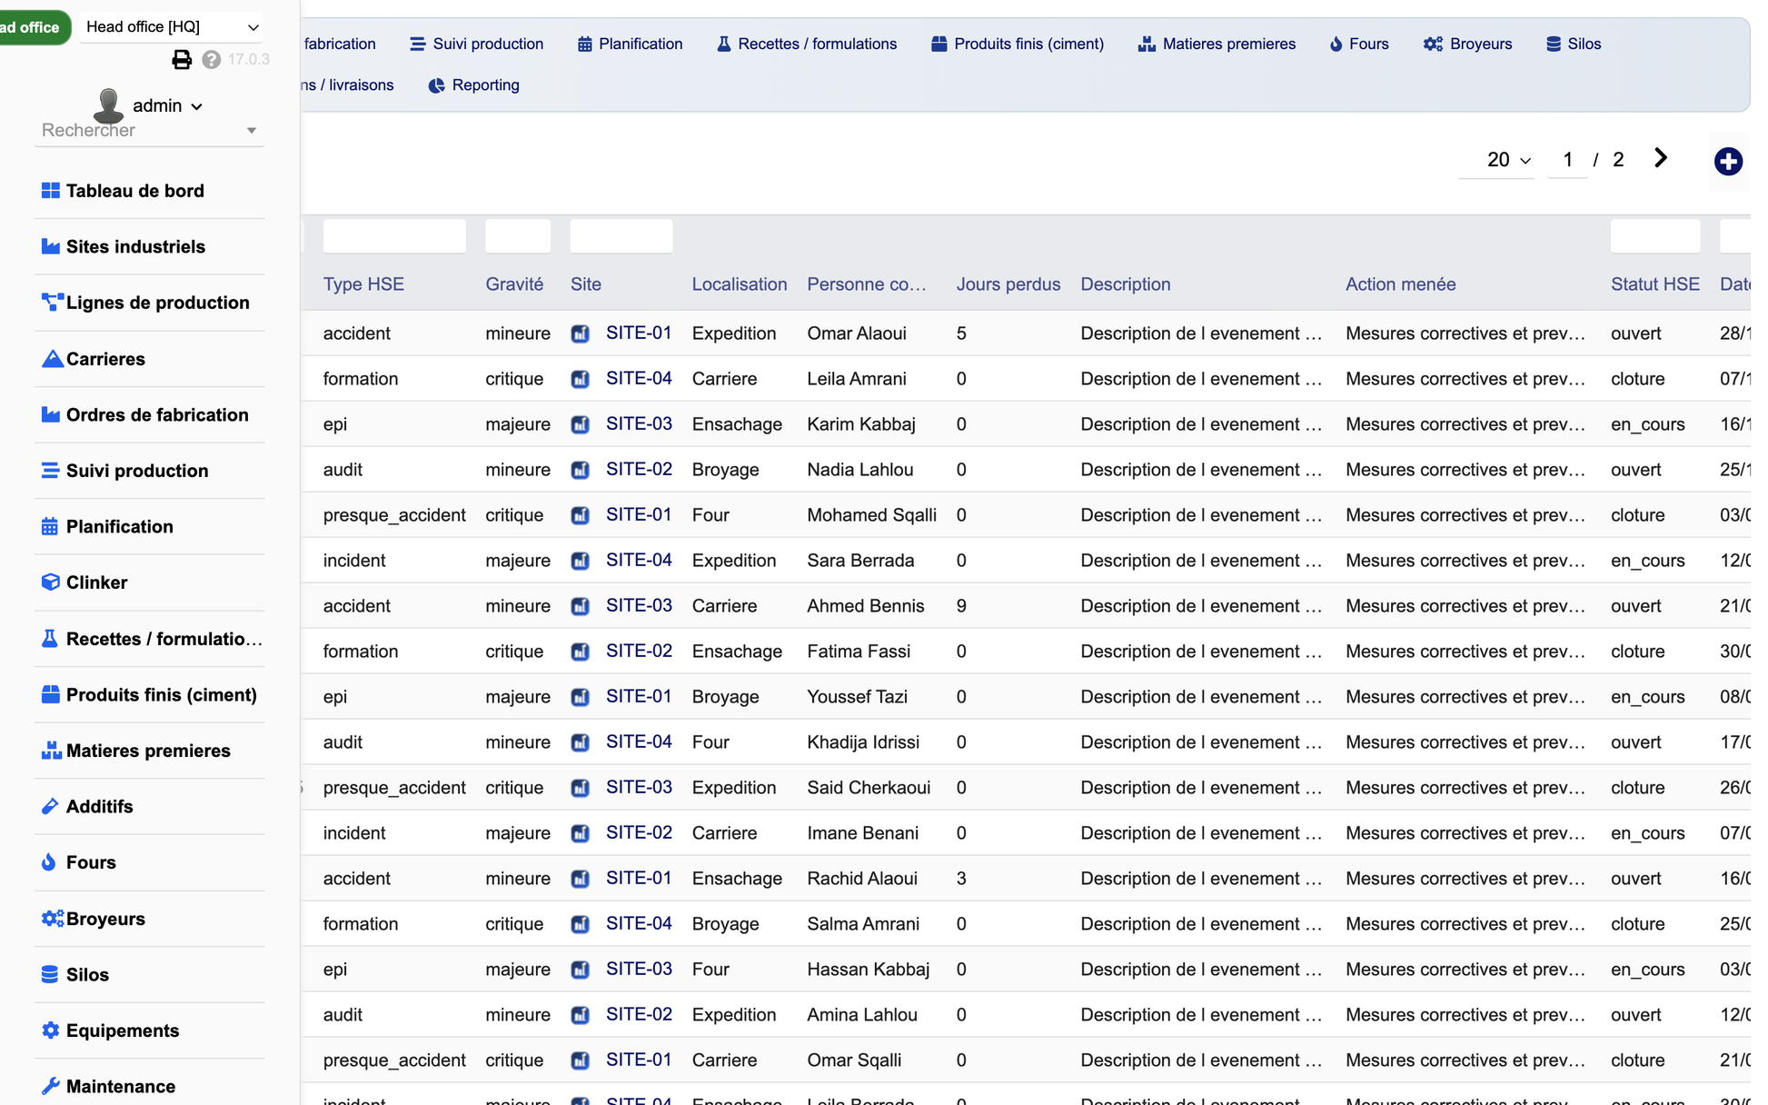Click site icon in Ahmed Bennis row
Image resolution: width=1768 pixels, height=1105 pixels.
tap(580, 606)
